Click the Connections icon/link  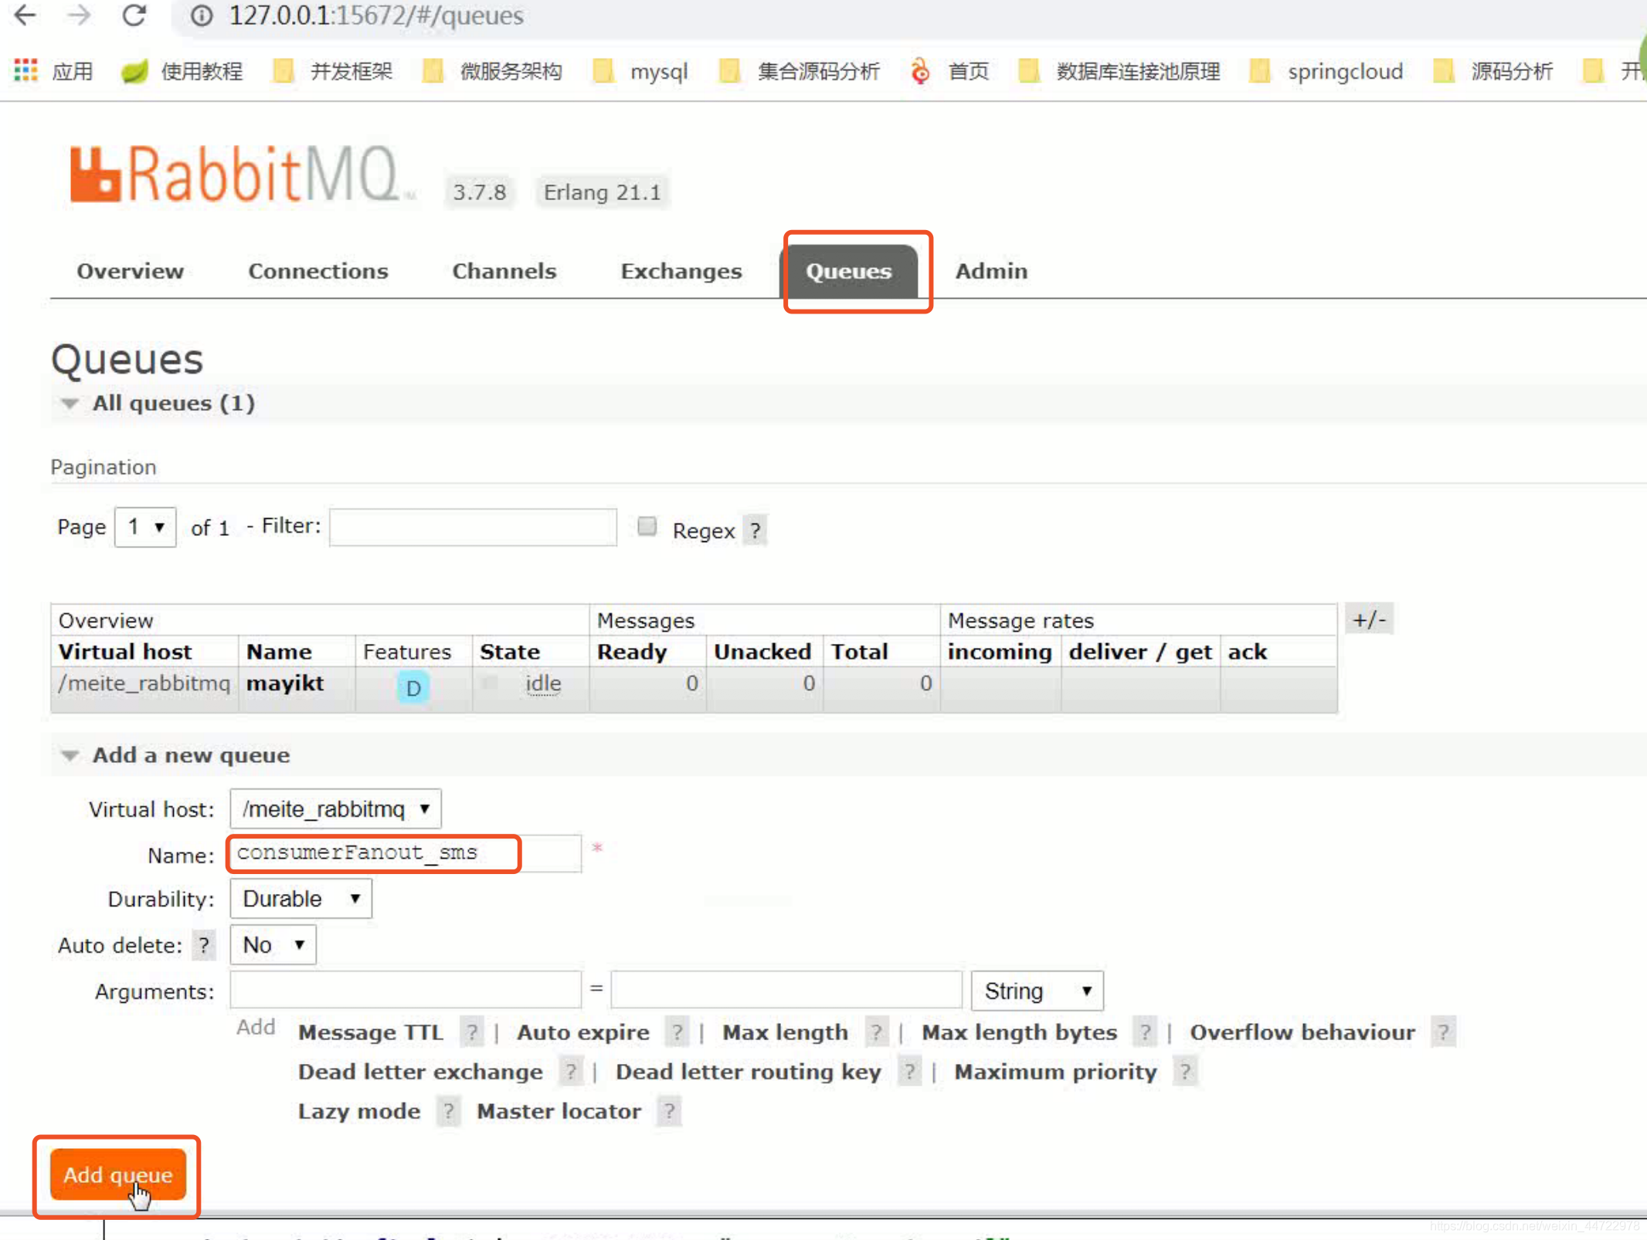tap(318, 271)
